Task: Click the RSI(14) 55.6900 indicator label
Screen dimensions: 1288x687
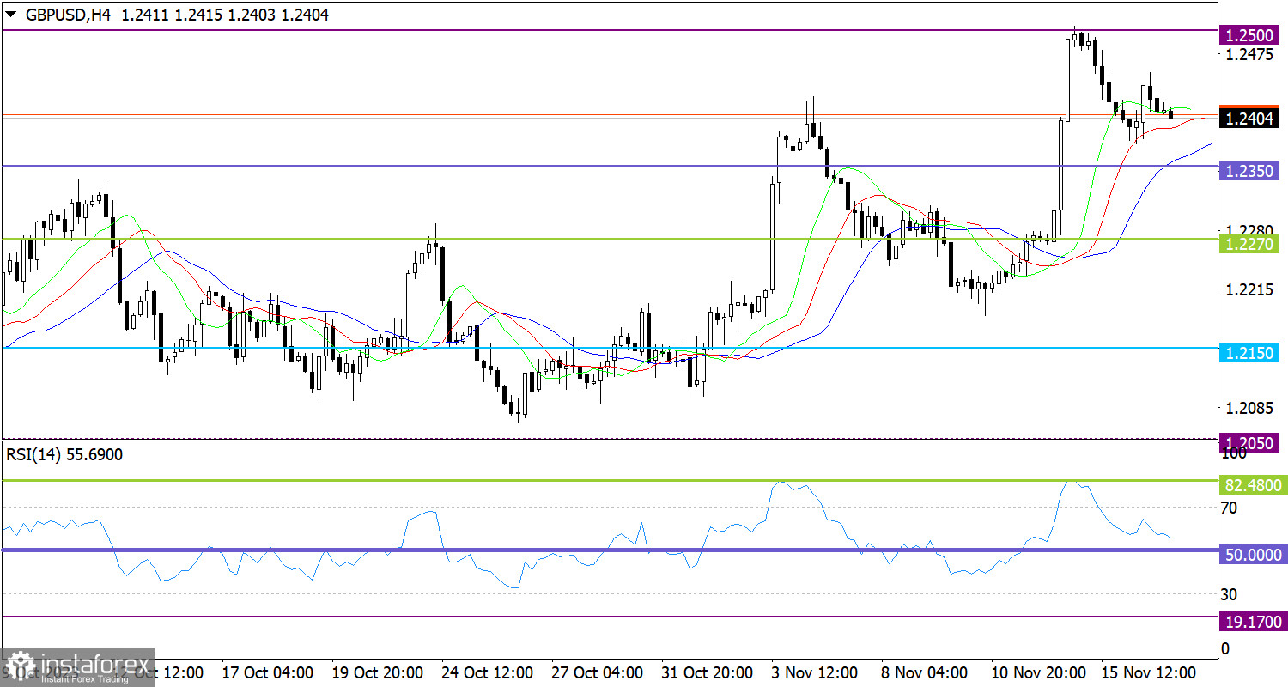Action: (x=64, y=455)
